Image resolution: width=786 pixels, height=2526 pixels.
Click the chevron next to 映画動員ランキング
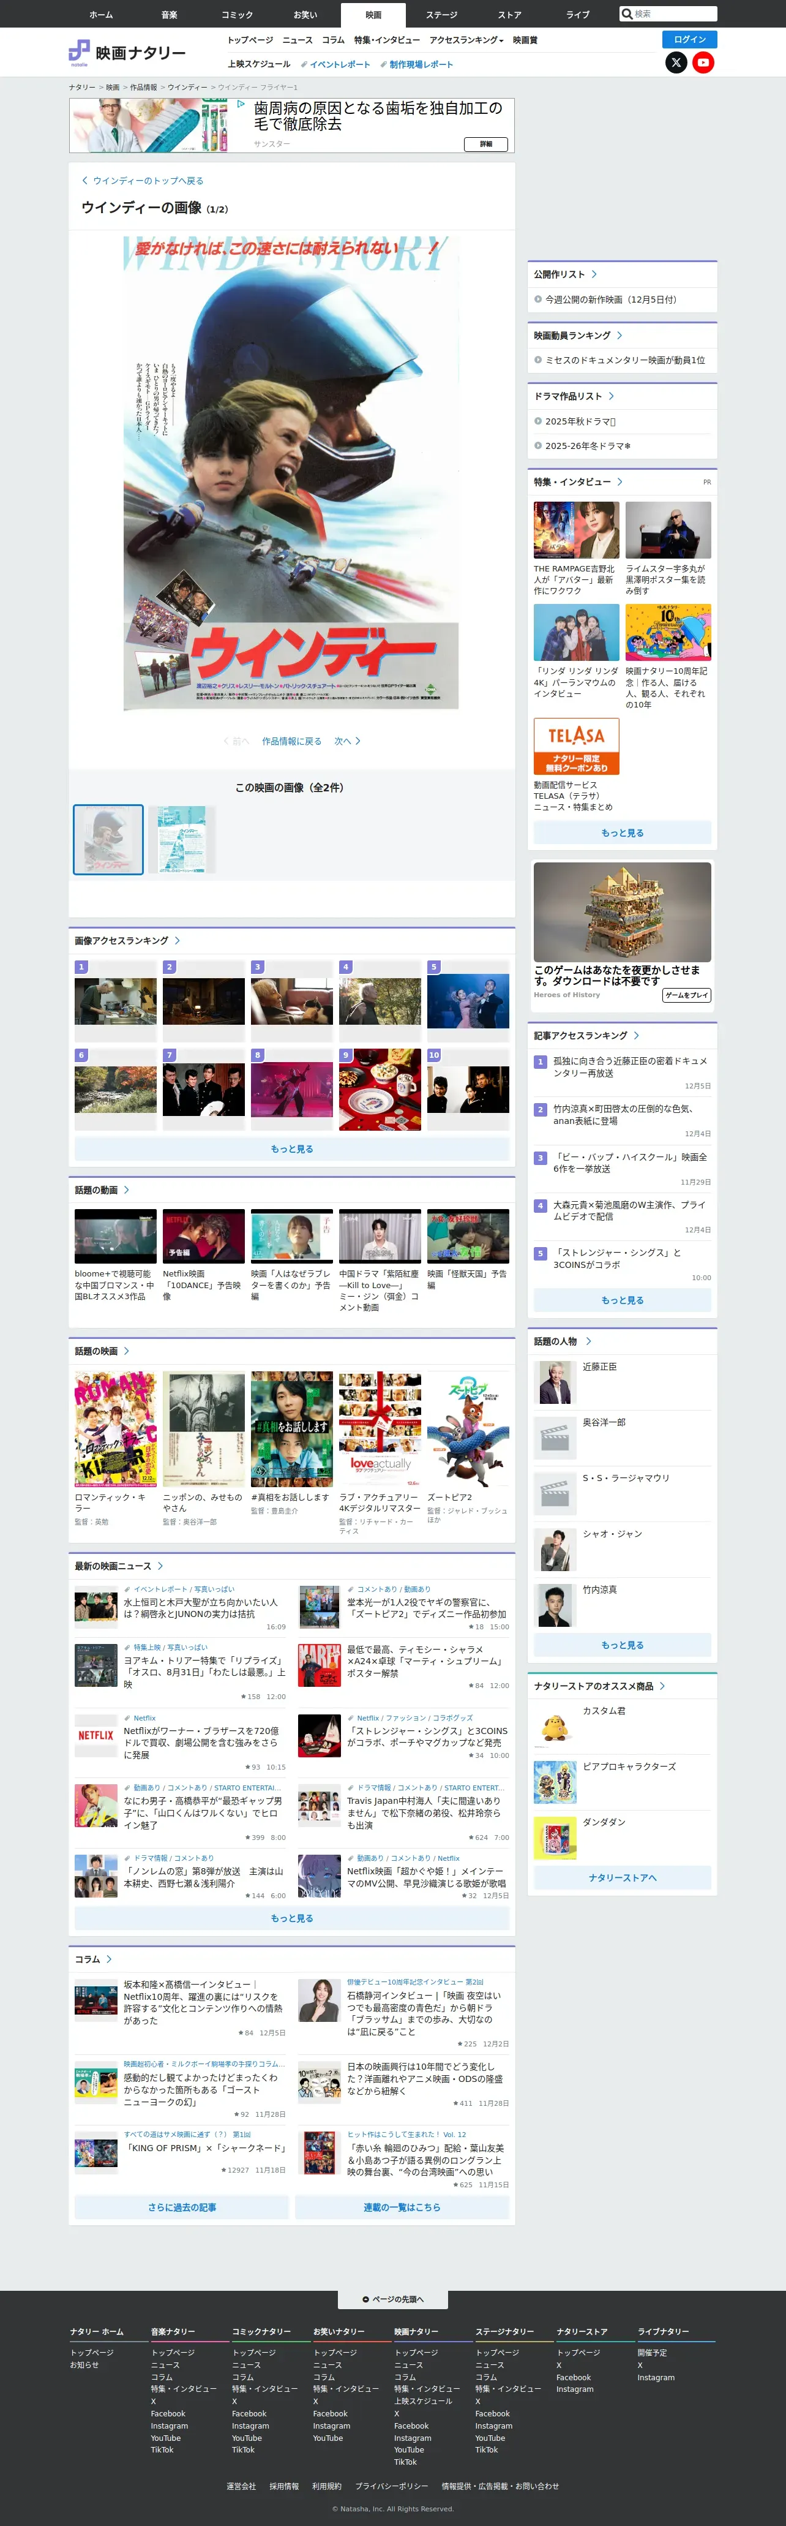point(619,336)
